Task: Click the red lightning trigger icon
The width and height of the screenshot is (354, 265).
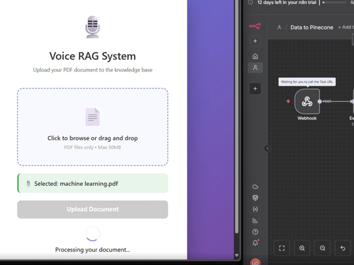Action: [288, 101]
